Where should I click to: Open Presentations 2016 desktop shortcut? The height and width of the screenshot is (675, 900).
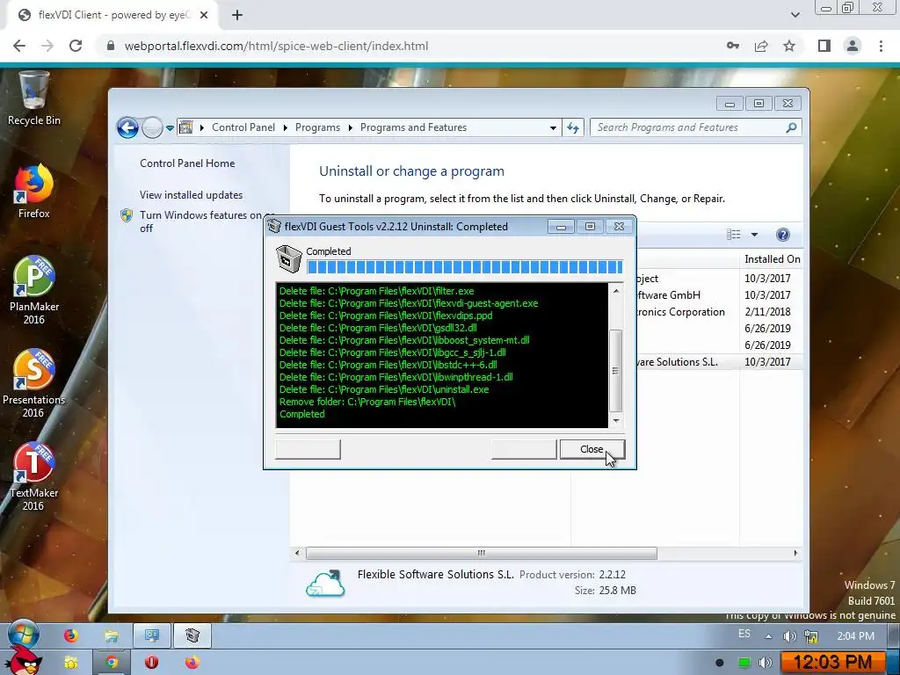pos(34,383)
